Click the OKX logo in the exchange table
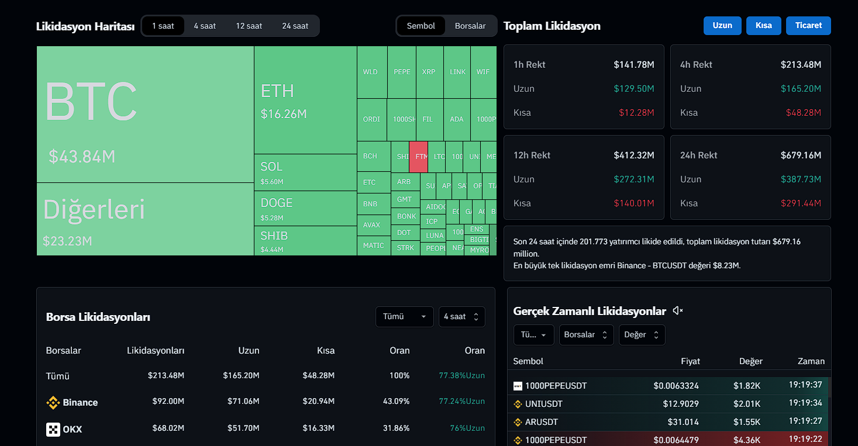 point(53,429)
